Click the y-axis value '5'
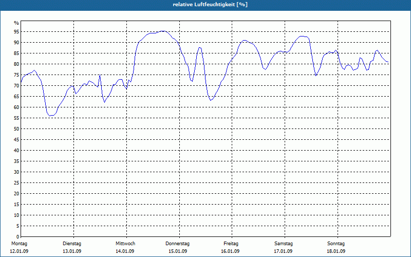The height and width of the screenshot is (257, 411). (x=17, y=226)
